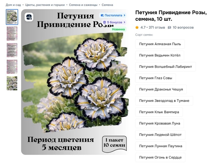The height and width of the screenshot is (164, 213).
Task: Choose the Петуния Волшебный Лабиринт option
Action: coord(165,66)
